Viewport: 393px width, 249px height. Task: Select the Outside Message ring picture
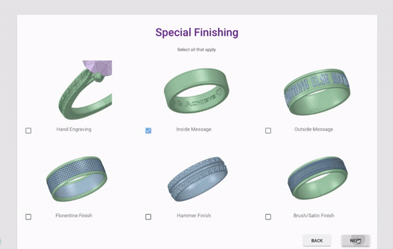pyautogui.click(x=317, y=92)
